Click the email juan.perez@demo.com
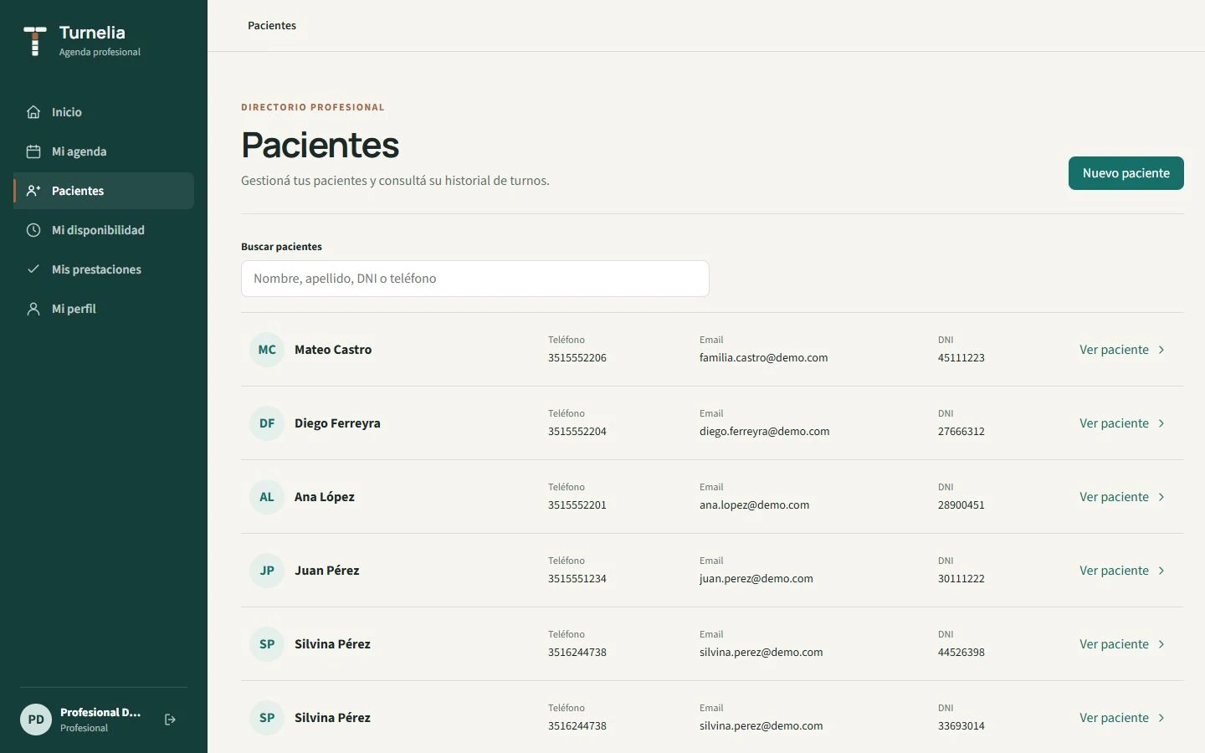The image size is (1205, 753). 756,579
